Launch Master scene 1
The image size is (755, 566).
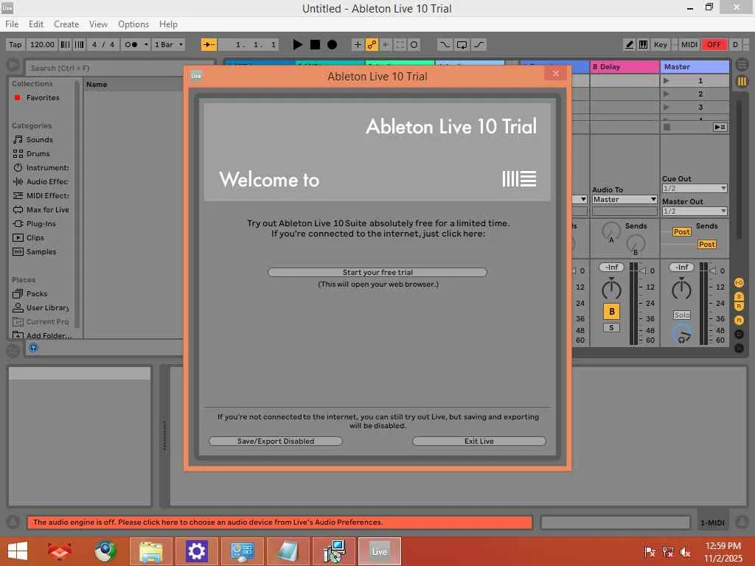(x=667, y=81)
